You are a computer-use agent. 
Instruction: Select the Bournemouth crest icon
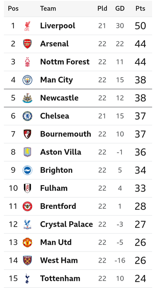point(27,134)
